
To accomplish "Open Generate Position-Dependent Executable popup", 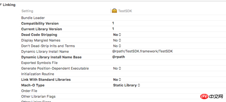I will 117,68.
